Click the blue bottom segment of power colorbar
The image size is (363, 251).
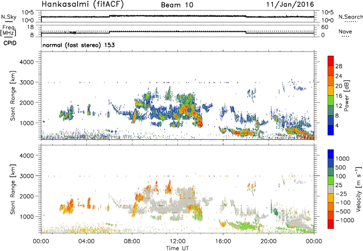tap(331, 130)
